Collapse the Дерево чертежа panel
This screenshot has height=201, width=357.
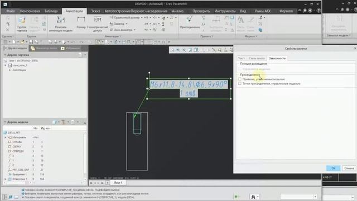[x=5, y=55]
